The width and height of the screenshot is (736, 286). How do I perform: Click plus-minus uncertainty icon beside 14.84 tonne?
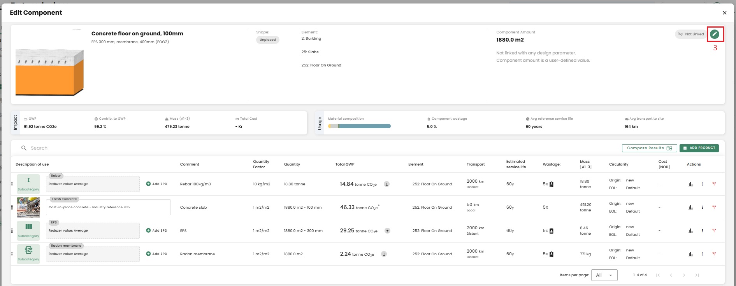tap(386, 184)
